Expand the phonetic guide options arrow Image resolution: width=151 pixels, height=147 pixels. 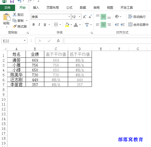91,25
